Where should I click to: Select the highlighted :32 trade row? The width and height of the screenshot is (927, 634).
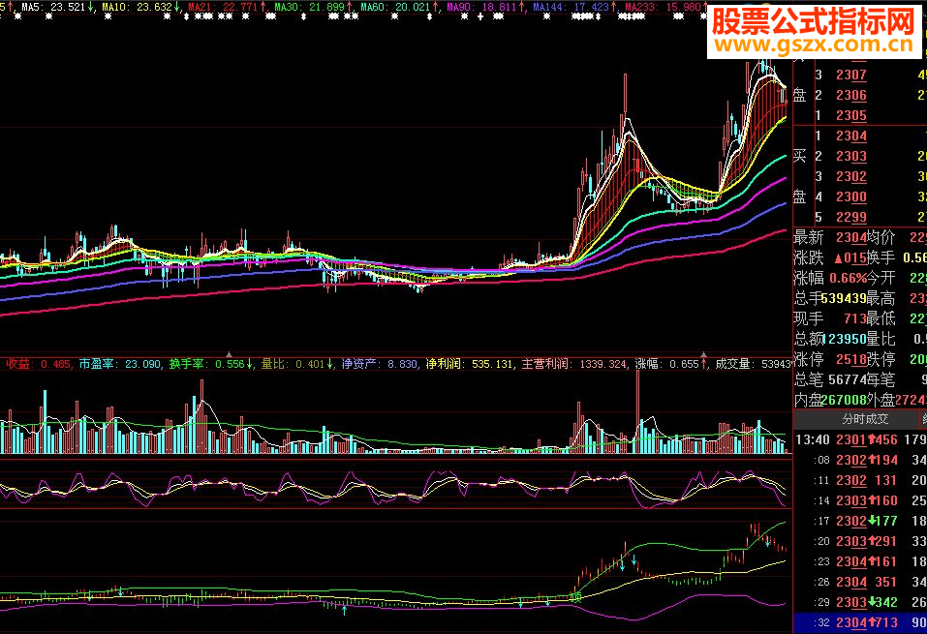click(x=857, y=622)
